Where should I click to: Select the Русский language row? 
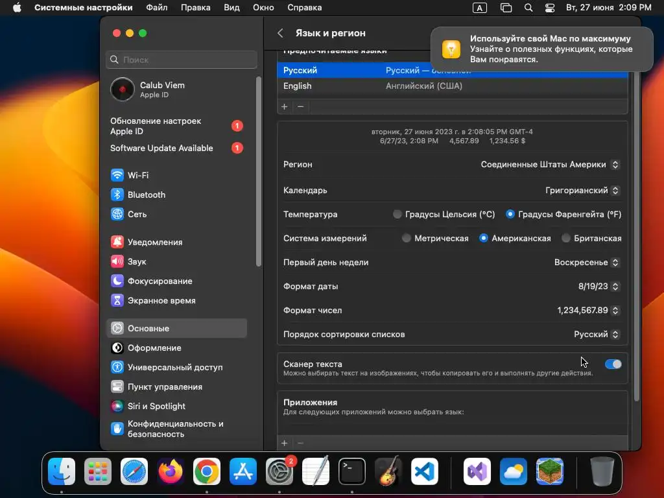click(452, 70)
